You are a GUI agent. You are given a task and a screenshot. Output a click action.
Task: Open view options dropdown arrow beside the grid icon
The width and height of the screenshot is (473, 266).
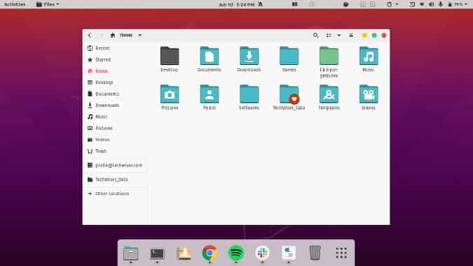[339, 35]
